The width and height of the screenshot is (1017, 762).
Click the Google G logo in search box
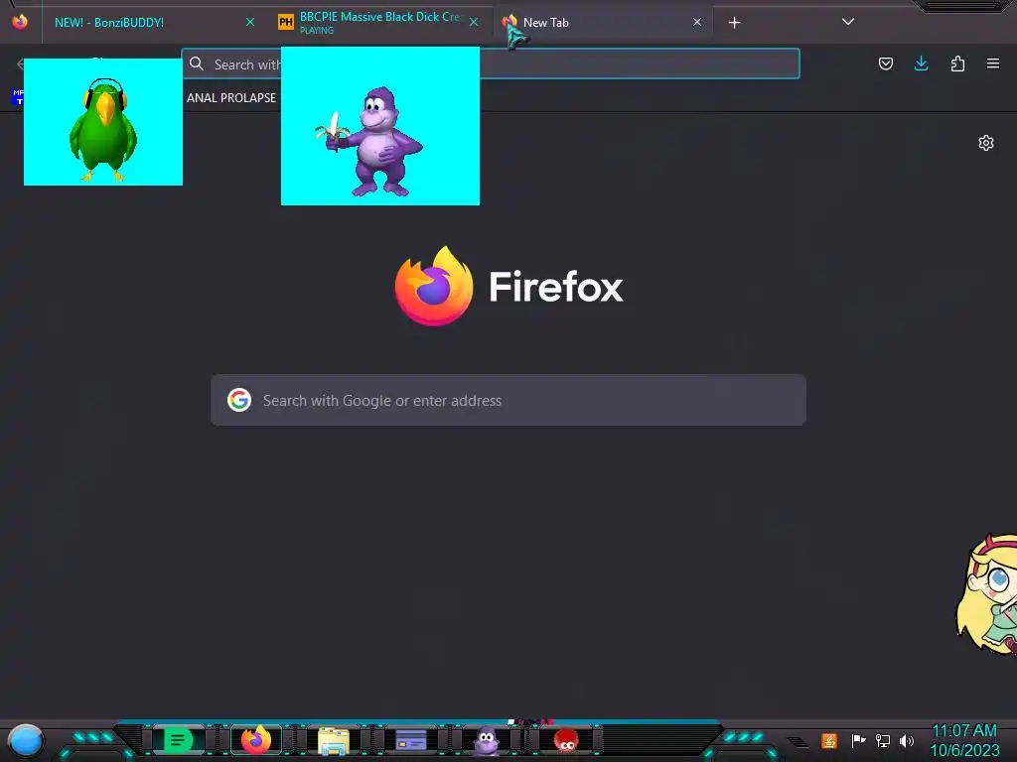point(239,400)
